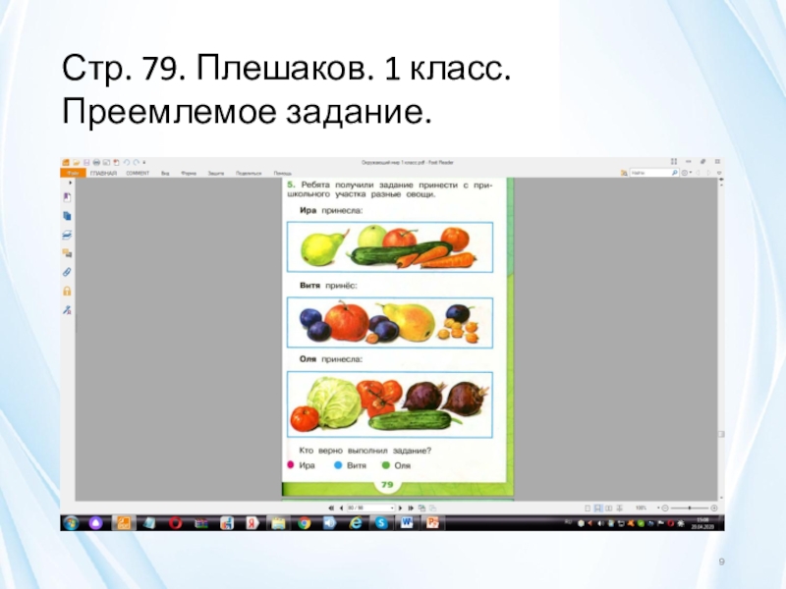Screen dimensions: 786x589
Task: Select the green Оля answer circle
Action: click(386, 464)
